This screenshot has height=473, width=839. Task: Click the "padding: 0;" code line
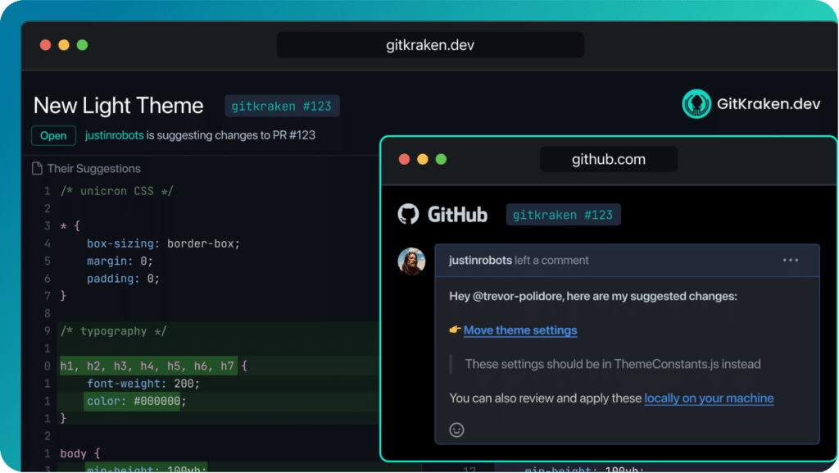point(123,278)
